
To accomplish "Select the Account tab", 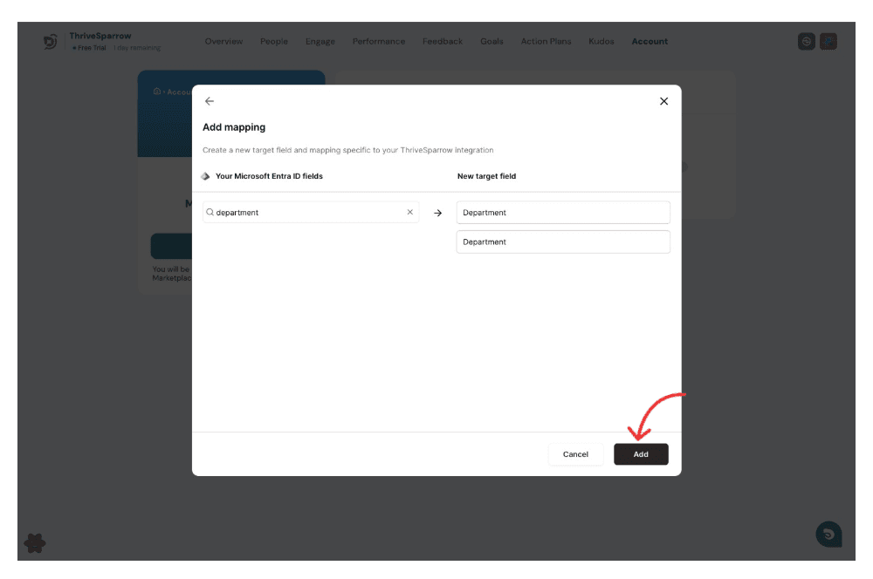I will click(x=650, y=41).
